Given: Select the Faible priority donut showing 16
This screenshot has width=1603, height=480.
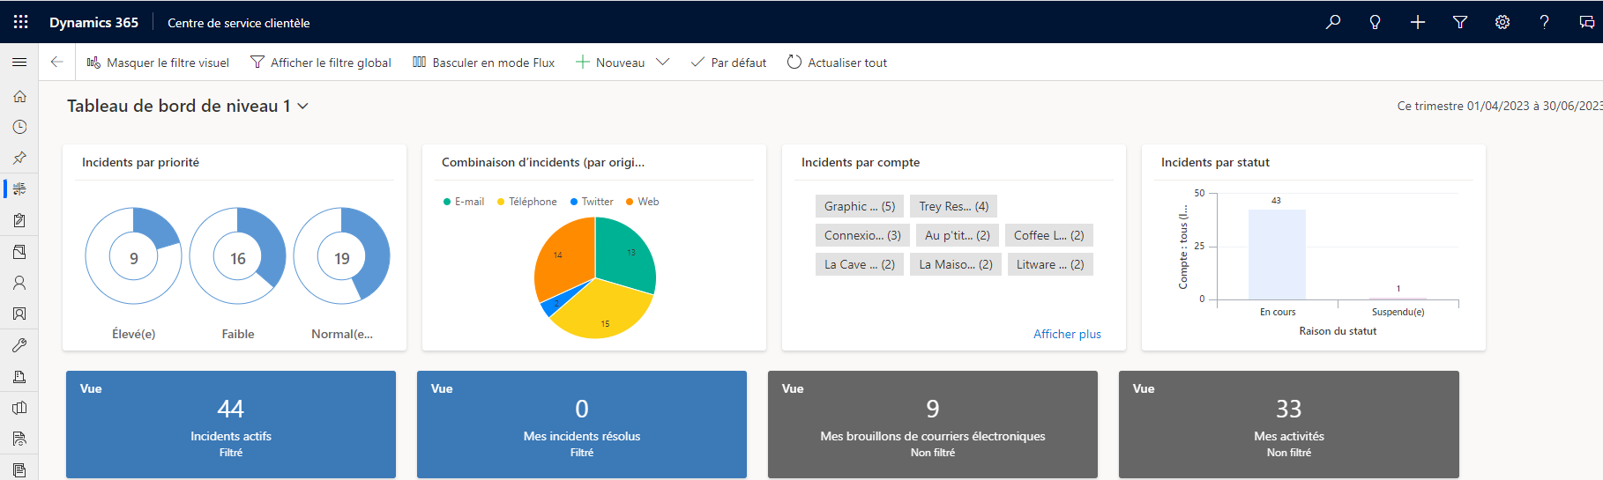Looking at the screenshot, I should tap(237, 256).
